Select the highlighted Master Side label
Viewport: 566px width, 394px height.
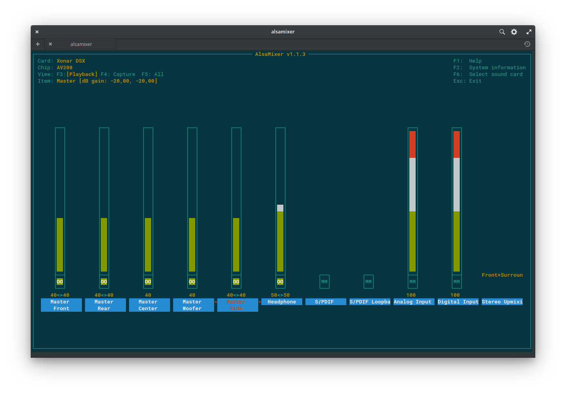click(x=238, y=305)
